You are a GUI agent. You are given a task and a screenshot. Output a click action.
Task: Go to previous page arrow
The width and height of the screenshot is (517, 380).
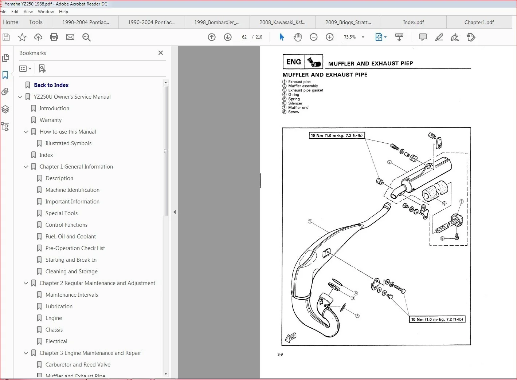212,37
